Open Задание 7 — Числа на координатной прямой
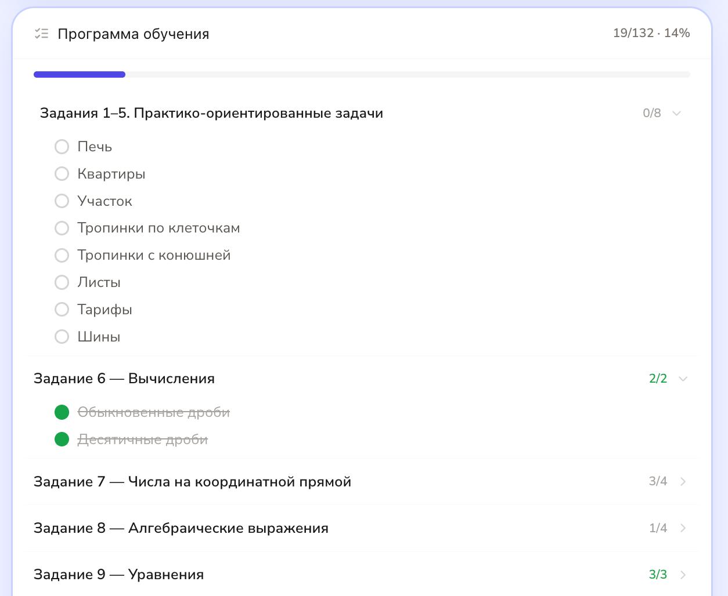728x596 pixels. (192, 482)
